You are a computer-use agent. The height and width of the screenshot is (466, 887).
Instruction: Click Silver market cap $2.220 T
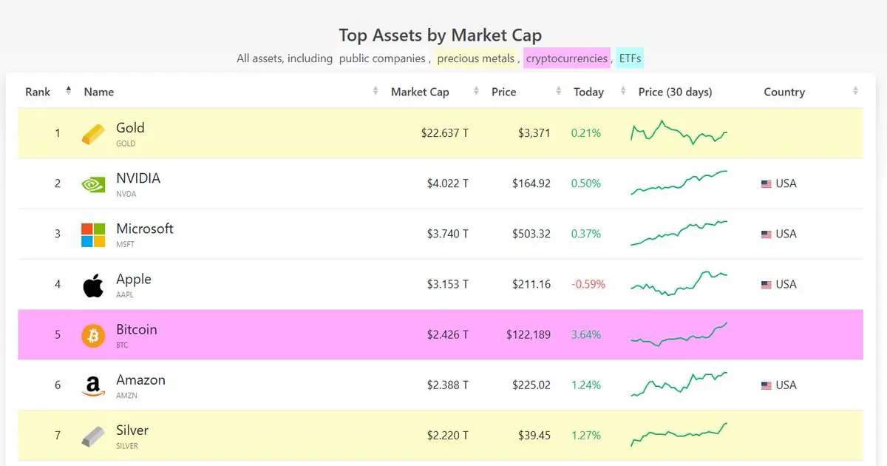click(x=448, y=435)
